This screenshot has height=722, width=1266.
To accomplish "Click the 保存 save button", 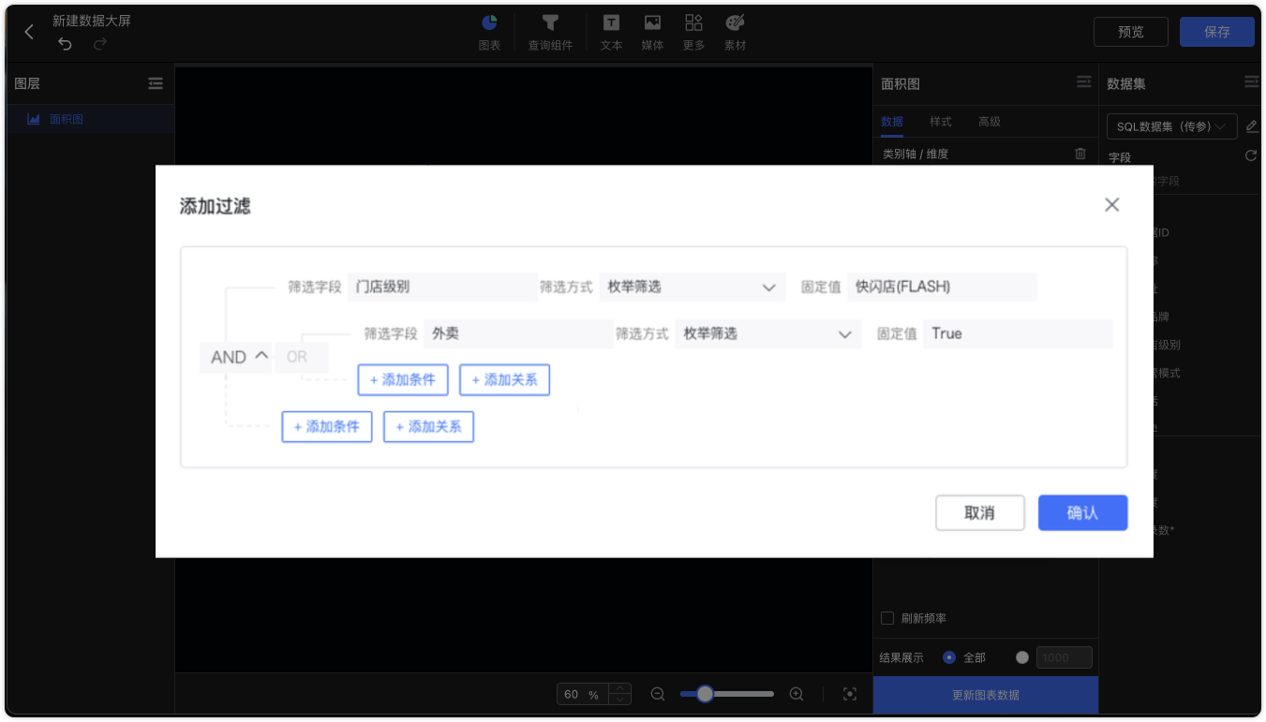I will tap(1217, 32).
